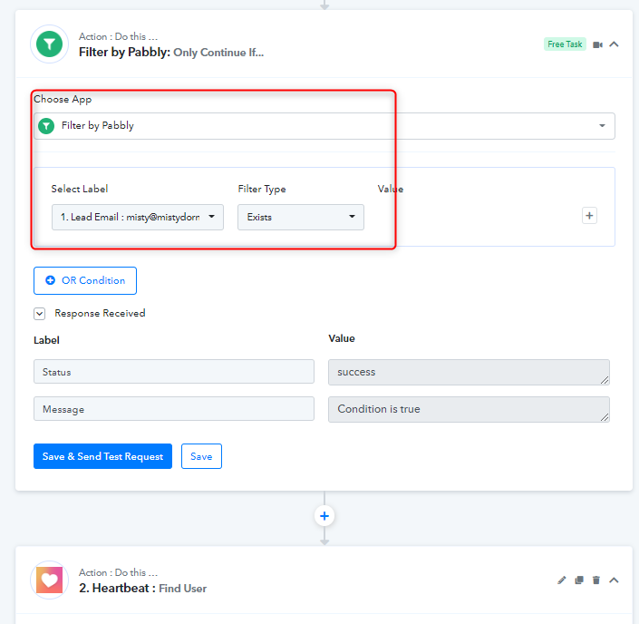Click the Filter by Pabbly funnel icon in header

(x=49, y=44)
